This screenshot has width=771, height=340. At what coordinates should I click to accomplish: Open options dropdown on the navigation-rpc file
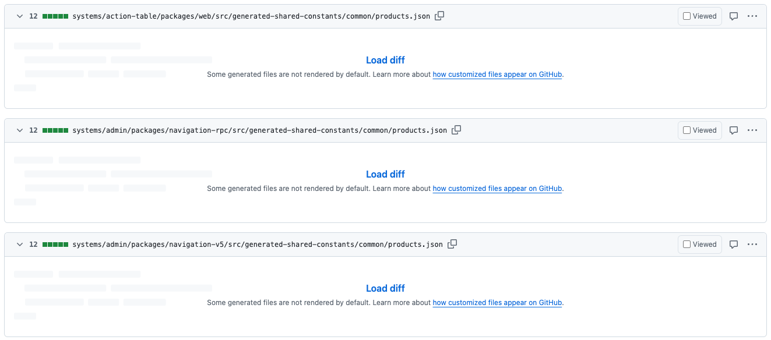click(x=752, y=130)
